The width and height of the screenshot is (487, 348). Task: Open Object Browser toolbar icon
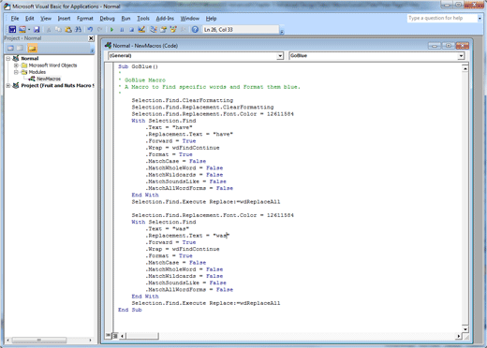173,30
